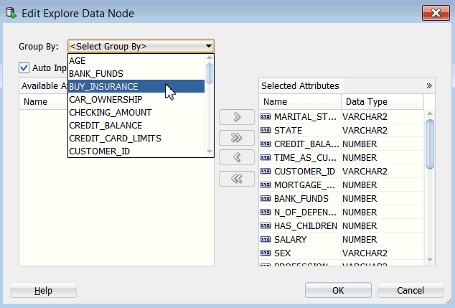Select AGE in the dropdown list

[x=78, y=61]
